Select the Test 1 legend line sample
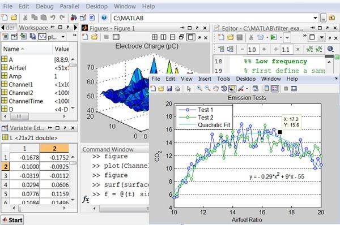Viewport: 340px width, 225px height. point(188,110)
